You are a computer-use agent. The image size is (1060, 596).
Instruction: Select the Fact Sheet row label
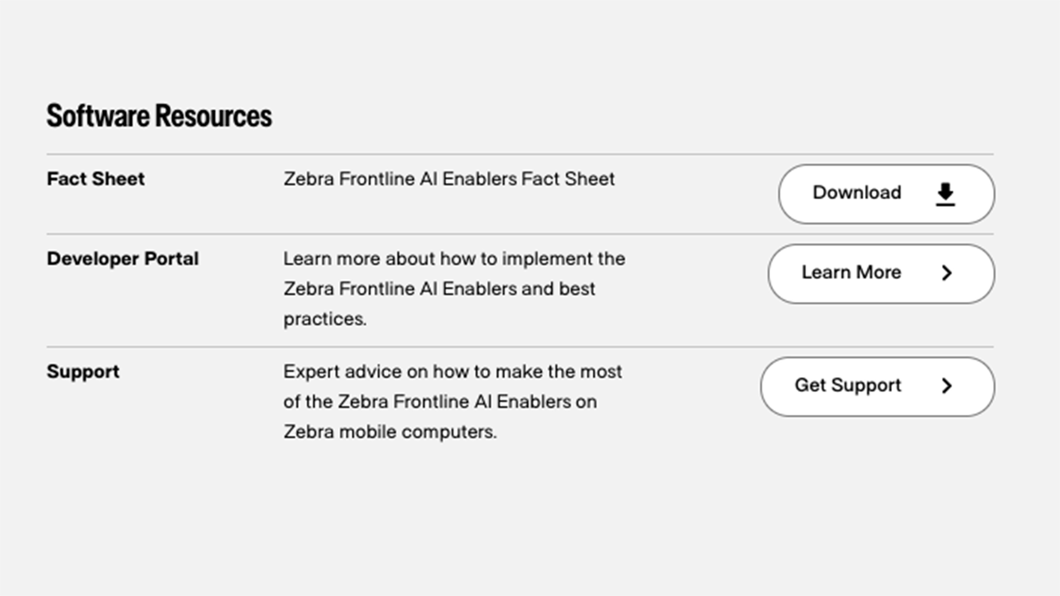[x=95, y=179]
